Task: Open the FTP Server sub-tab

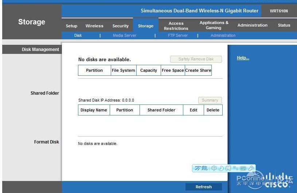Action: [x=178, y=35]
